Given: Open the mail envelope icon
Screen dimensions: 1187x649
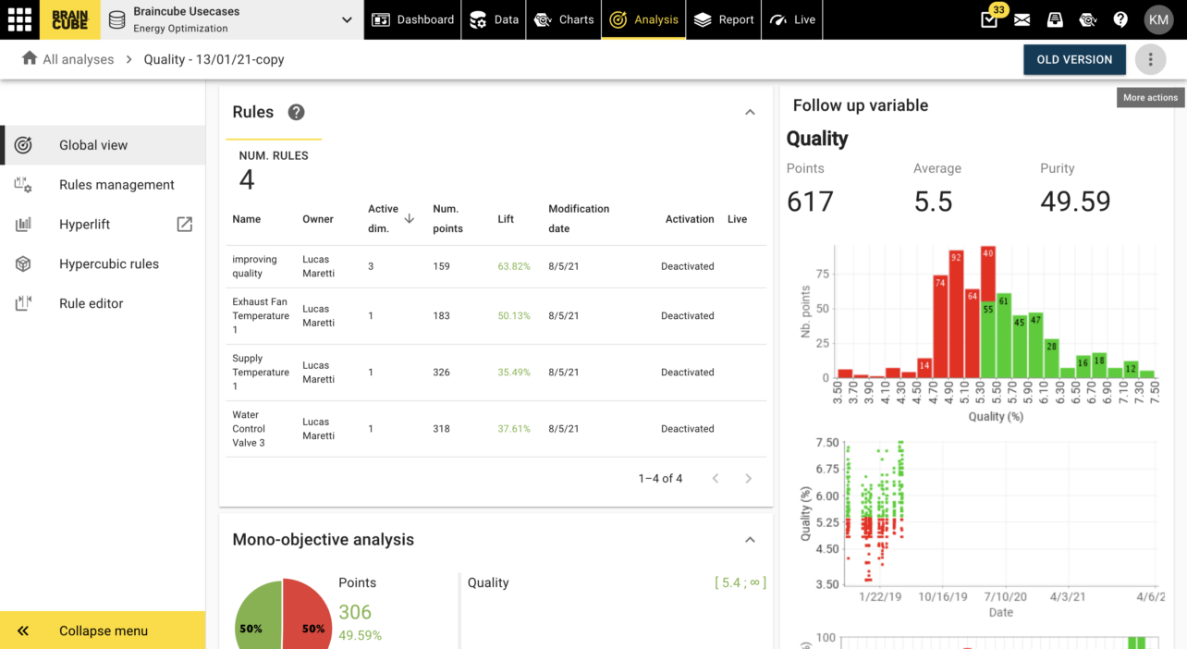Looking at the screenshot, I should click(1022, 19).
